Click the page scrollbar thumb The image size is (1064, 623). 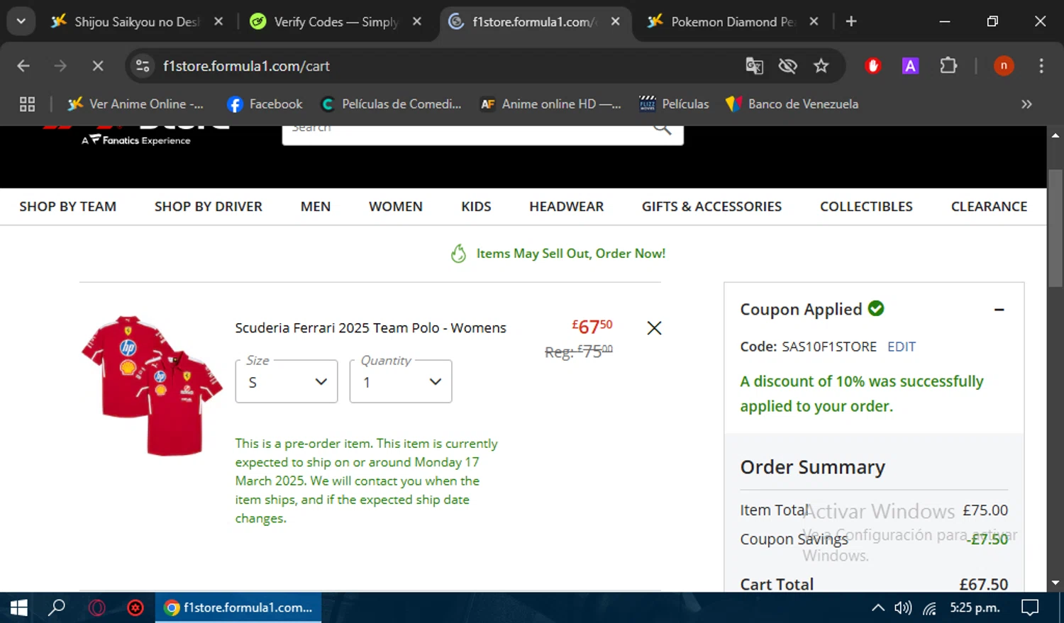(x=1055, y=228)
